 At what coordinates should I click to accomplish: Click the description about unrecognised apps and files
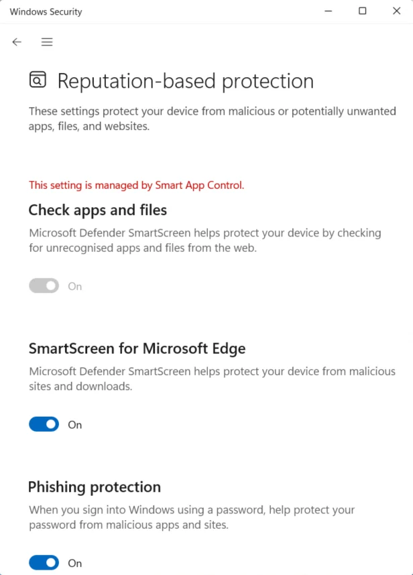205,241
